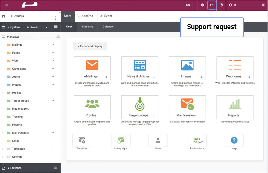Add new eMailing with plus sign

pos(106,77)
